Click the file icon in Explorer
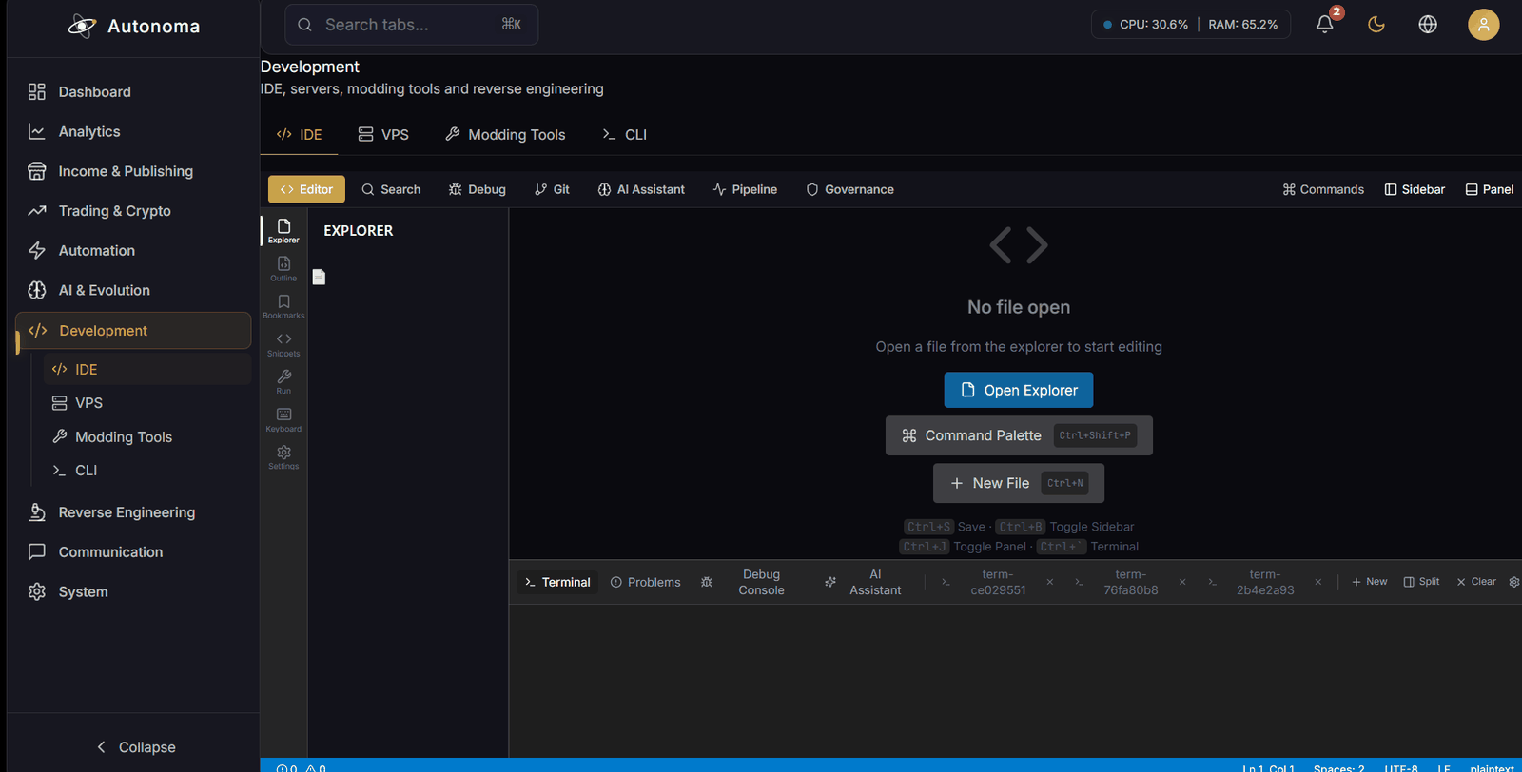Screen dimensions: 1522x772 (x=319, y=277)
